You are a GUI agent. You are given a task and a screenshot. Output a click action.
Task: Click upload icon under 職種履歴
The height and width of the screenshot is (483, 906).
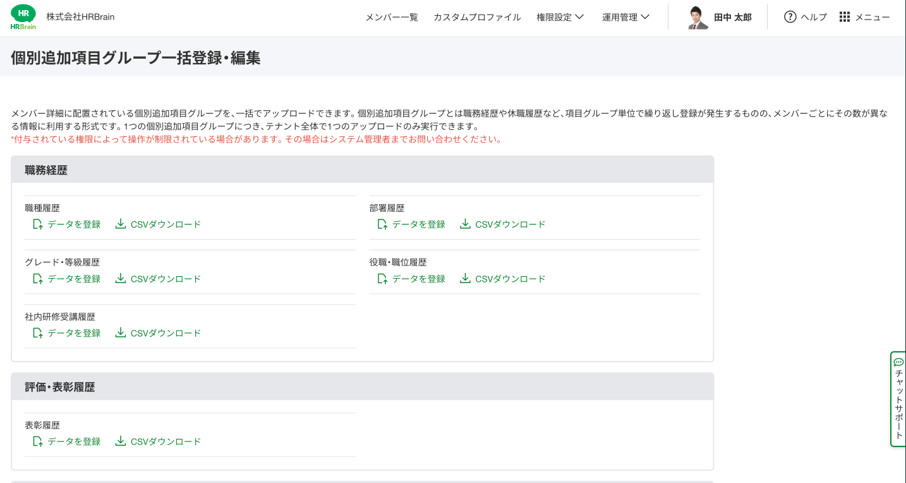(x=38, y=224)
